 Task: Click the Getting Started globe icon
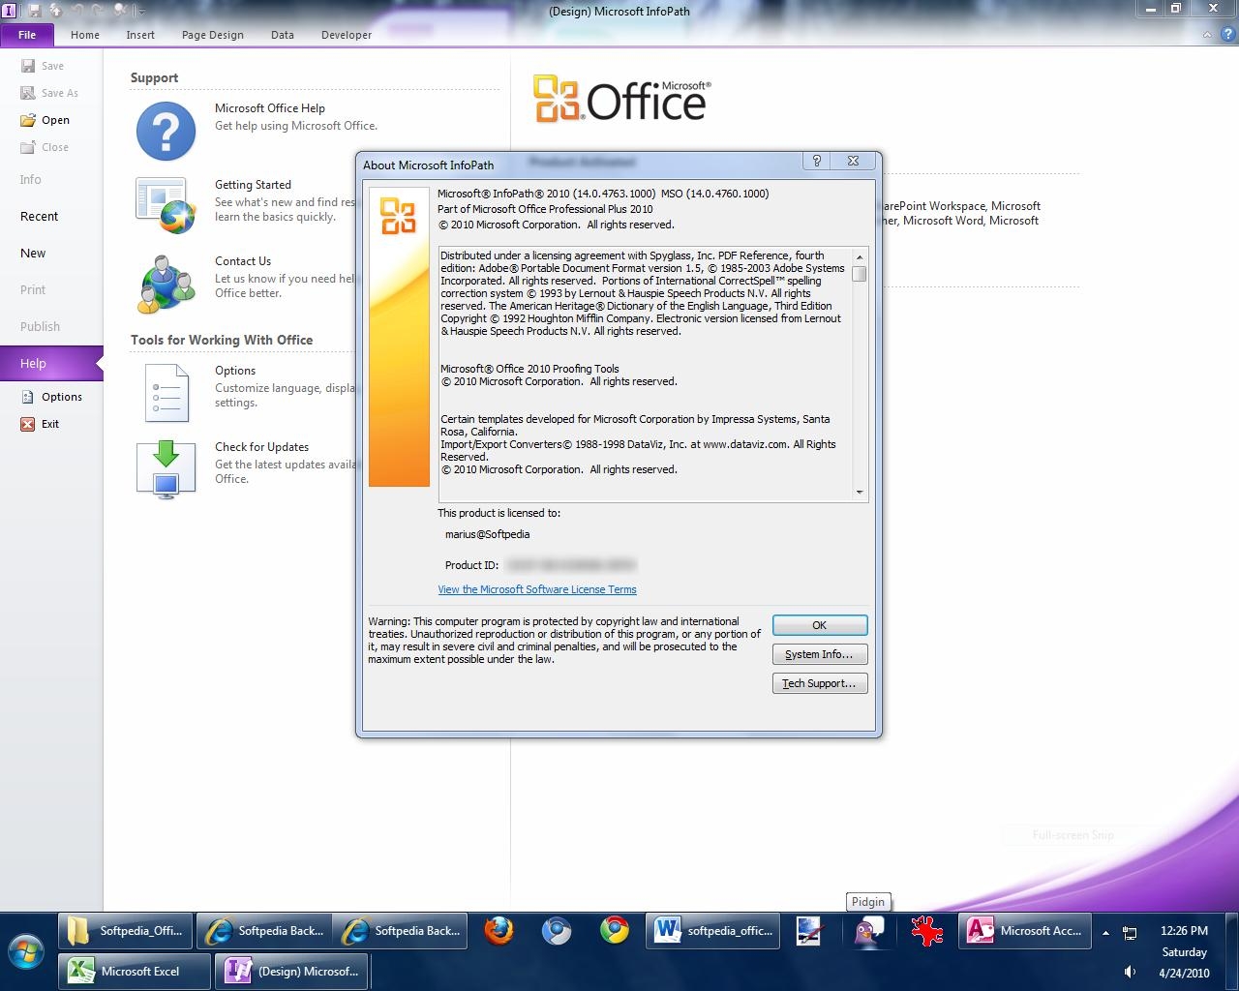pos(166,205)
